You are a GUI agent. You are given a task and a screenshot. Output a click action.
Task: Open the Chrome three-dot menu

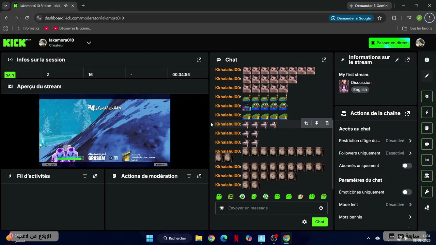pos(430,18)
